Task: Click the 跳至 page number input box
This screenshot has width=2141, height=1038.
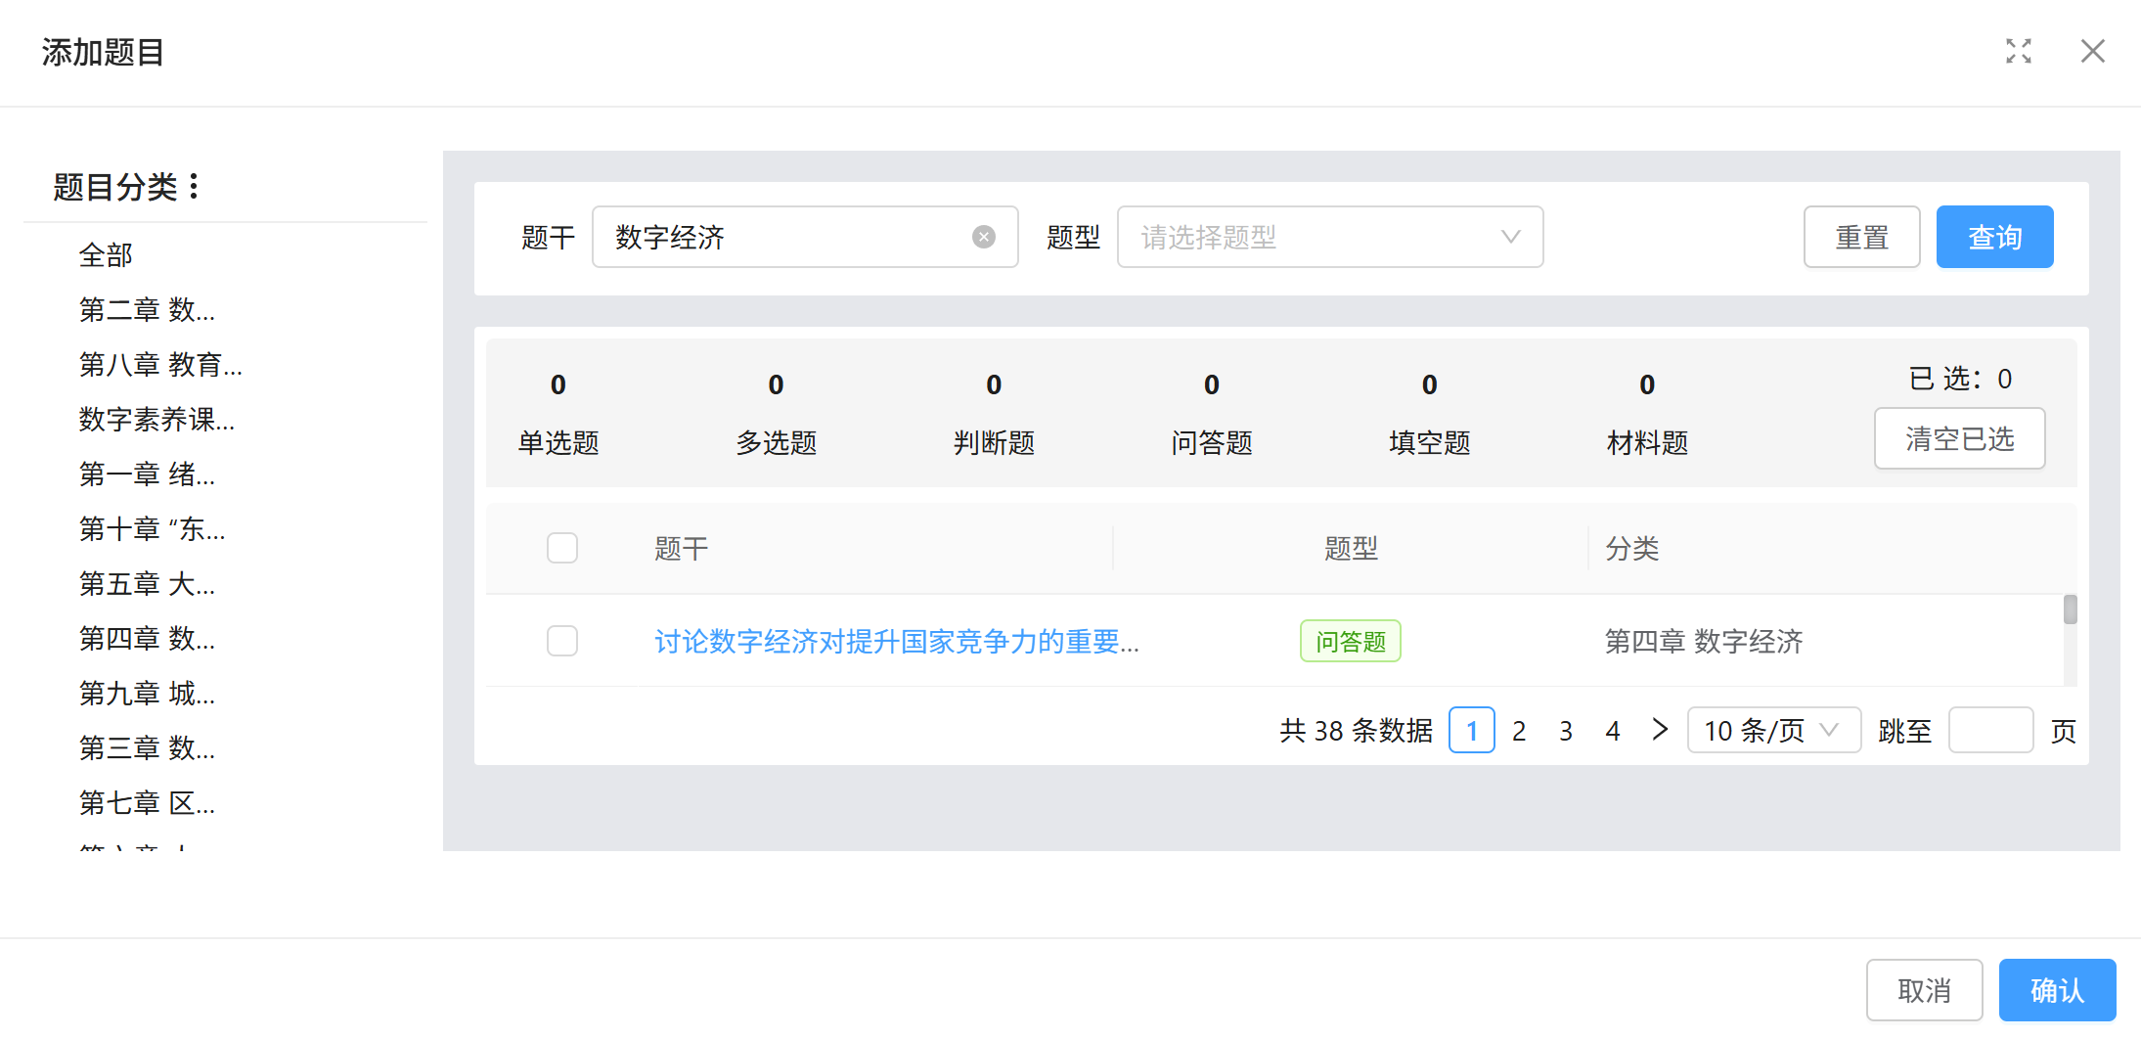Action: [x=1990, y=730]
